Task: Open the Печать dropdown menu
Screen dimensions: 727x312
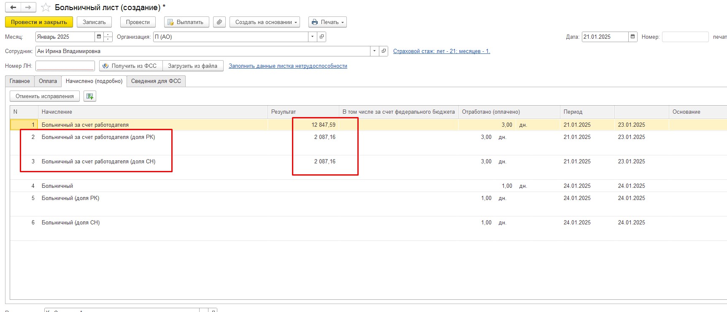Action: coord(327,22)
